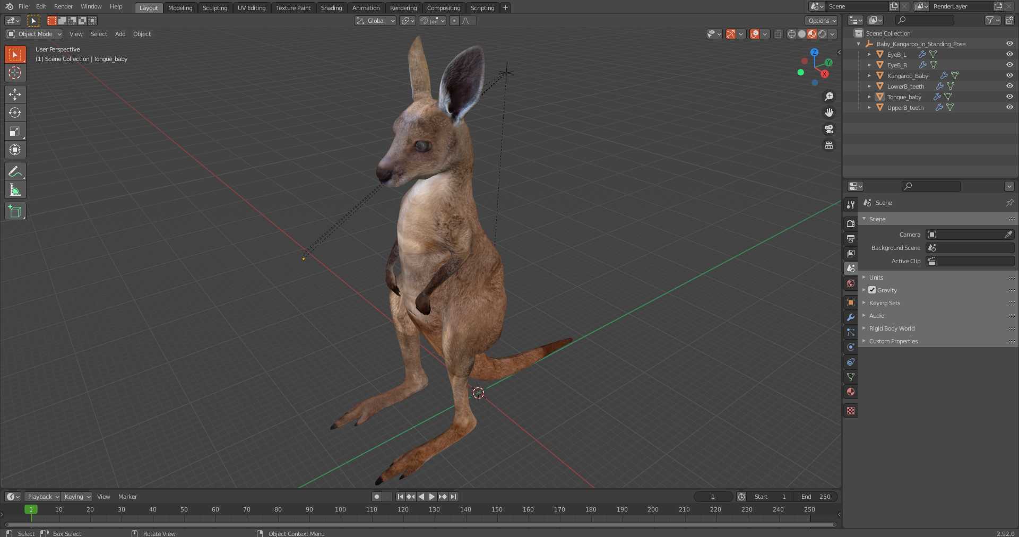Toggle Gravity checkbox
The width and height of the screenshot is (1019, 537).
tap(872, 290)
